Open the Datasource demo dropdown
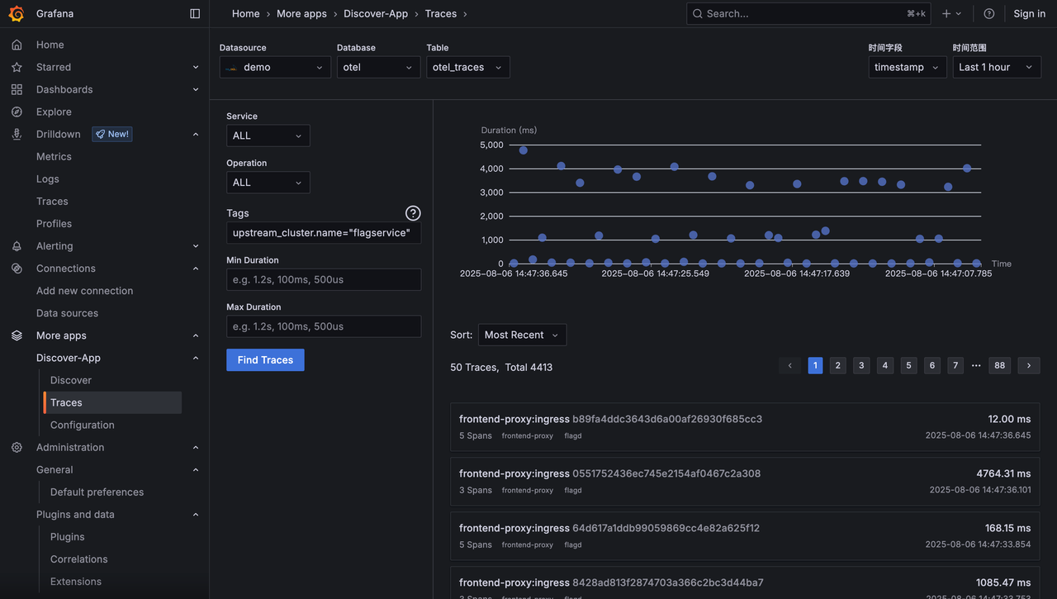Screen dimensions: 1057x599 (x=275, y=67)
